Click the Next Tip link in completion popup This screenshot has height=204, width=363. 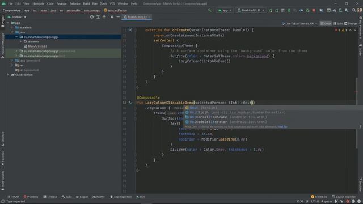(282, 127)
